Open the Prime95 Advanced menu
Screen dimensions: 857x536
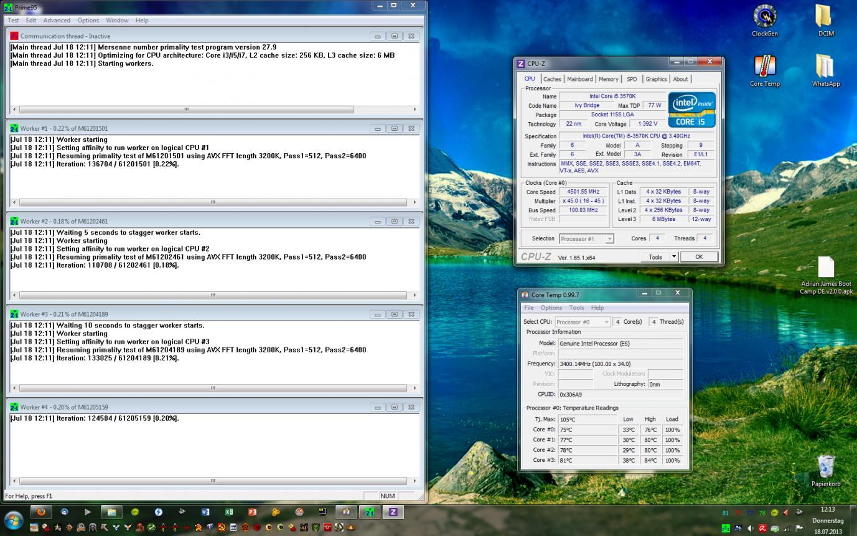pos(57,20)
